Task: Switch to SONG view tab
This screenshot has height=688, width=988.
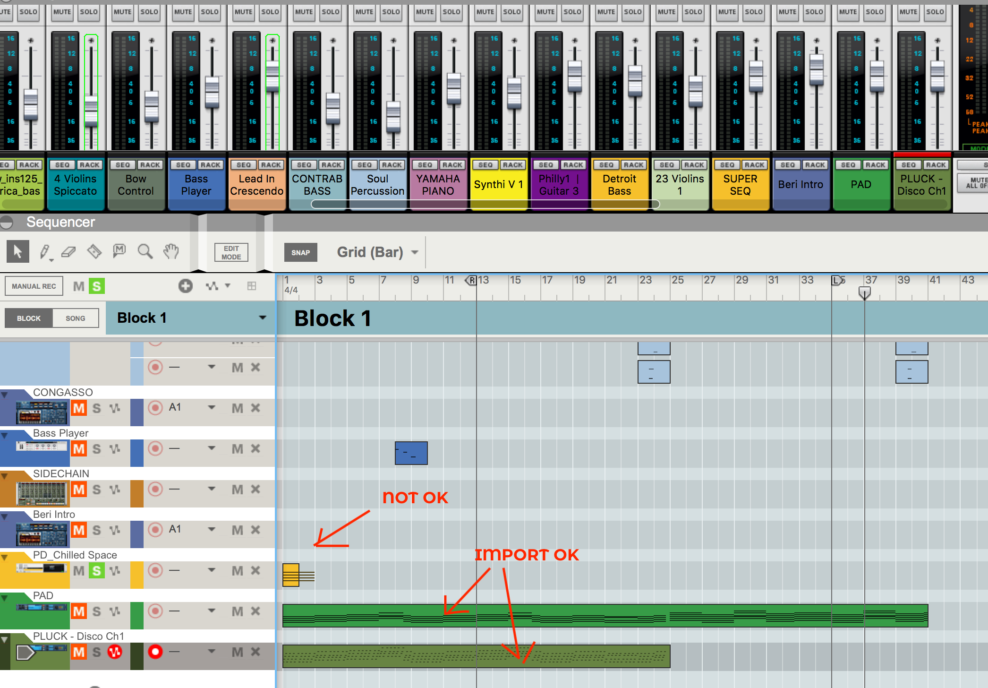Action: (x=76, y=318)
